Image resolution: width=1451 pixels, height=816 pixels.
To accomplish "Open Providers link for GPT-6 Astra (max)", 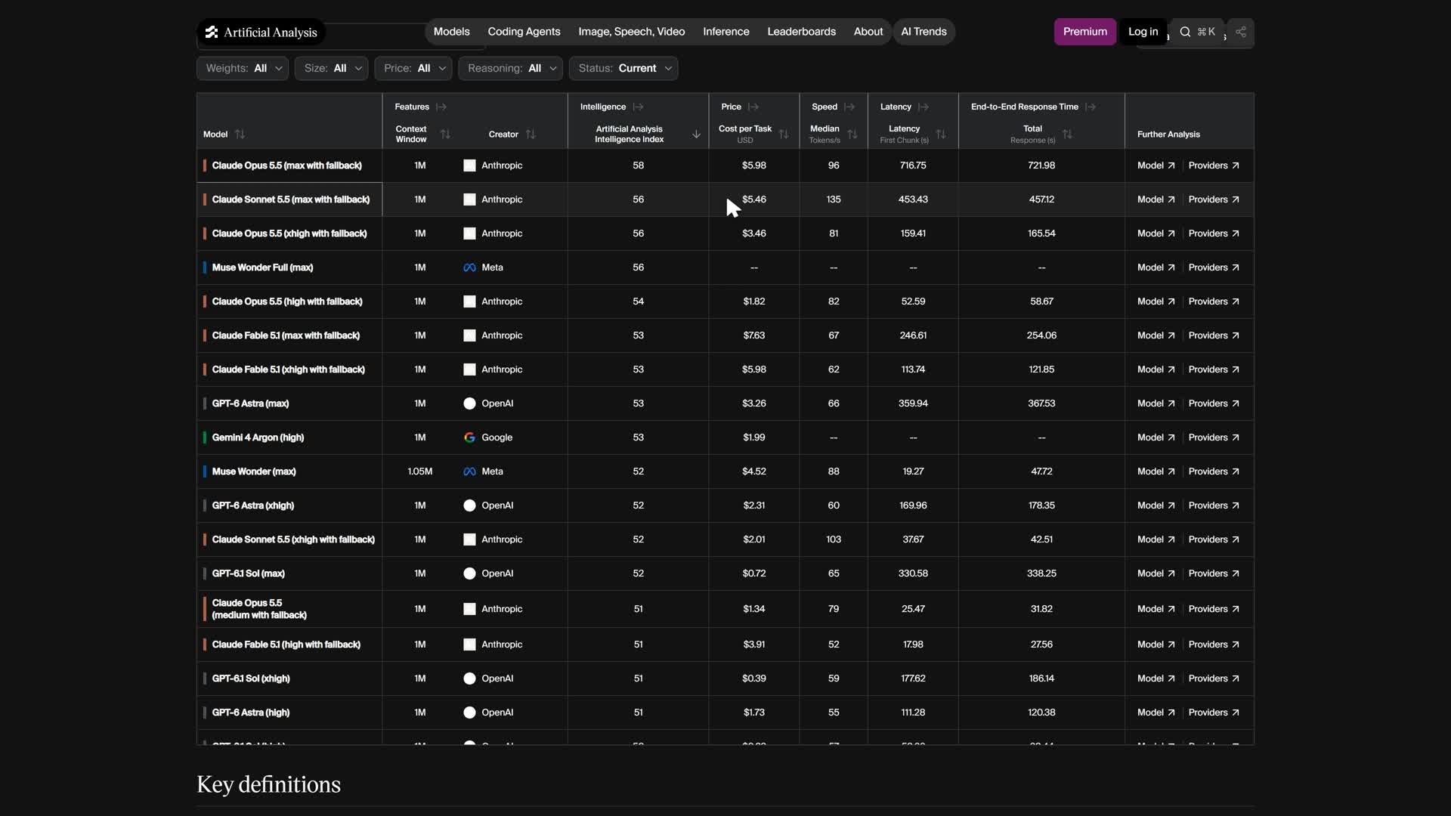I will [1213, 403].
